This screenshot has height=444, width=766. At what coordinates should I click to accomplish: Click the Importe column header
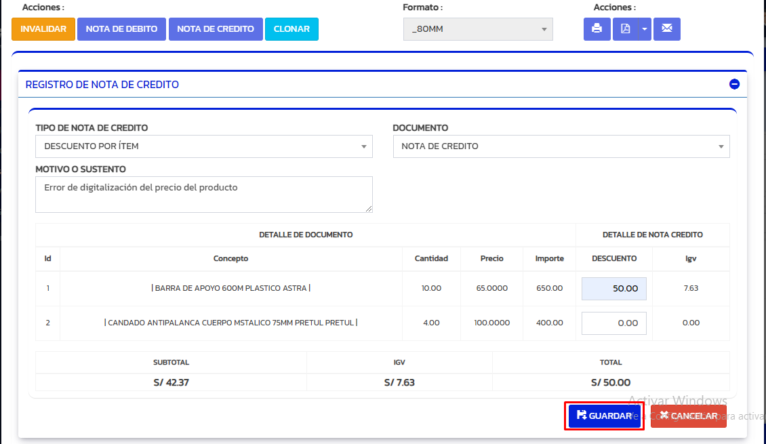[549, 258]
